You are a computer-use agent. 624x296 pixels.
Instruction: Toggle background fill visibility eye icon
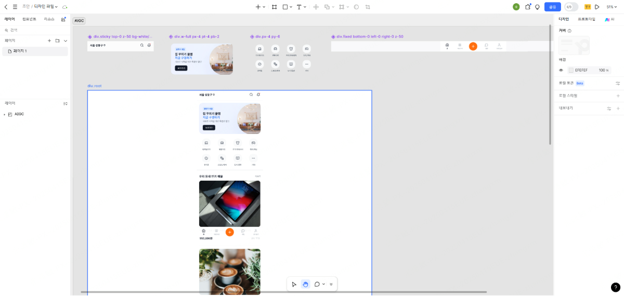(561, 70)
